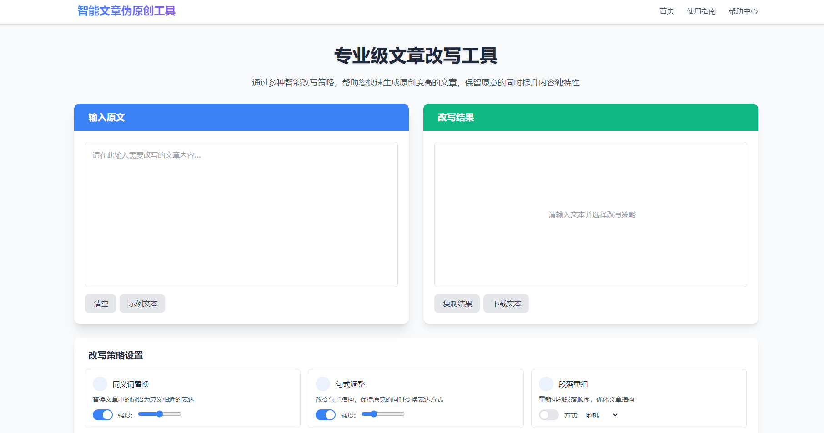Focus the original article input textarea
The height and width of the screenshot is (433, 824).
click(x=241, y=214)
